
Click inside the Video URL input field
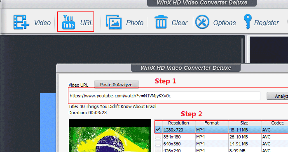(164, 96)
